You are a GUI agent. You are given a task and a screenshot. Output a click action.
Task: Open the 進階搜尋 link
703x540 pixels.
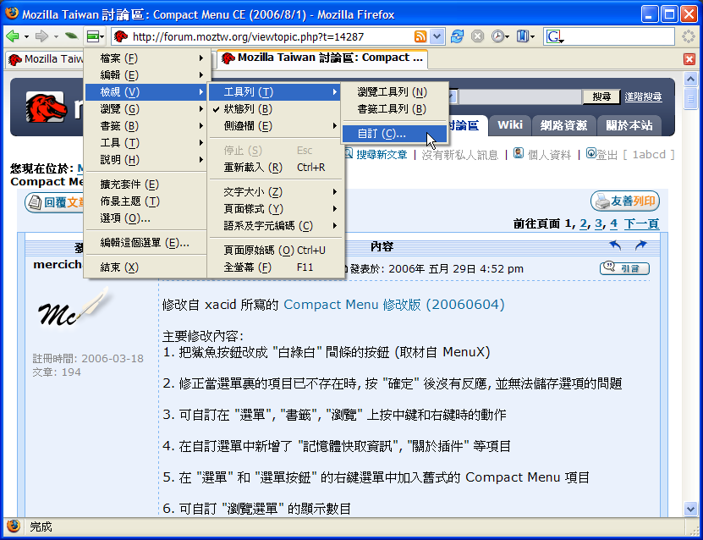(644, 96)
